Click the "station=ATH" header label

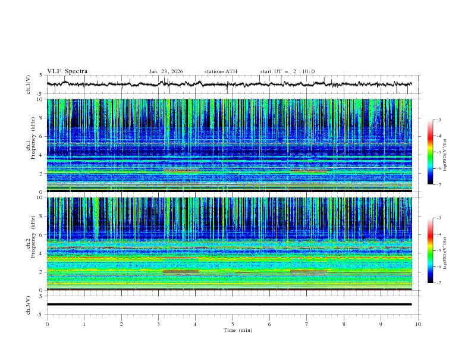[221, 71]
